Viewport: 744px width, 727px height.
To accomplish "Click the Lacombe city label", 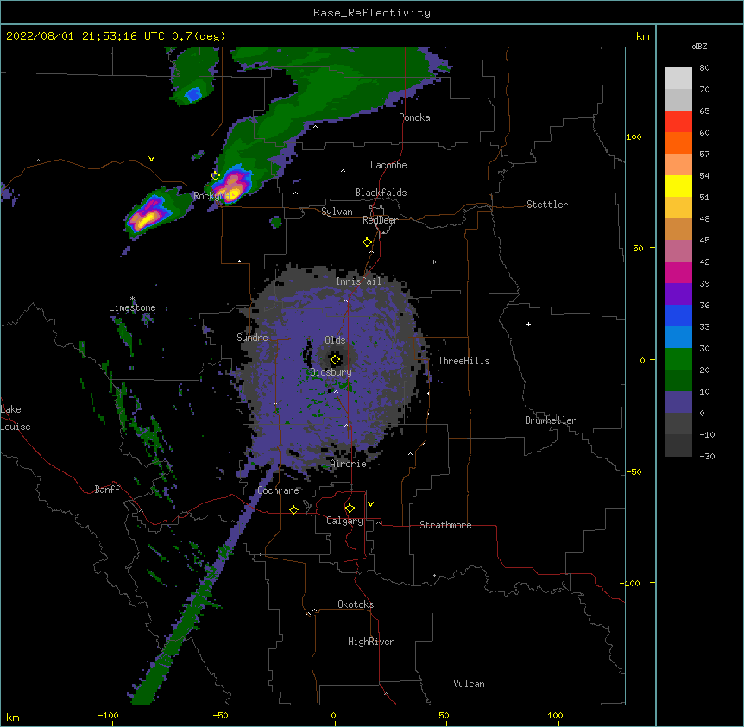I will coord(388,165).
